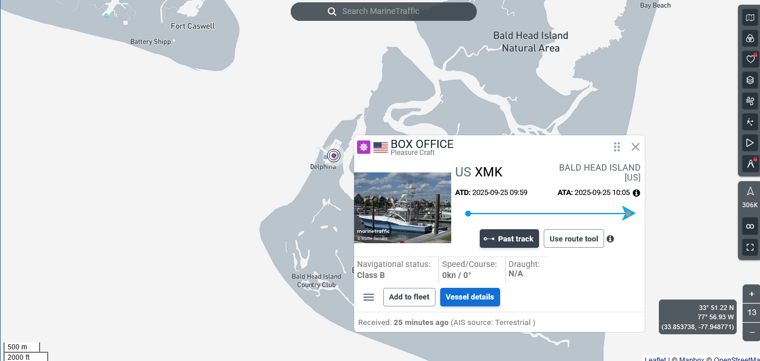Zoom out with the minus button
Viewport: 760px width, 361px height.
(752, 332)
